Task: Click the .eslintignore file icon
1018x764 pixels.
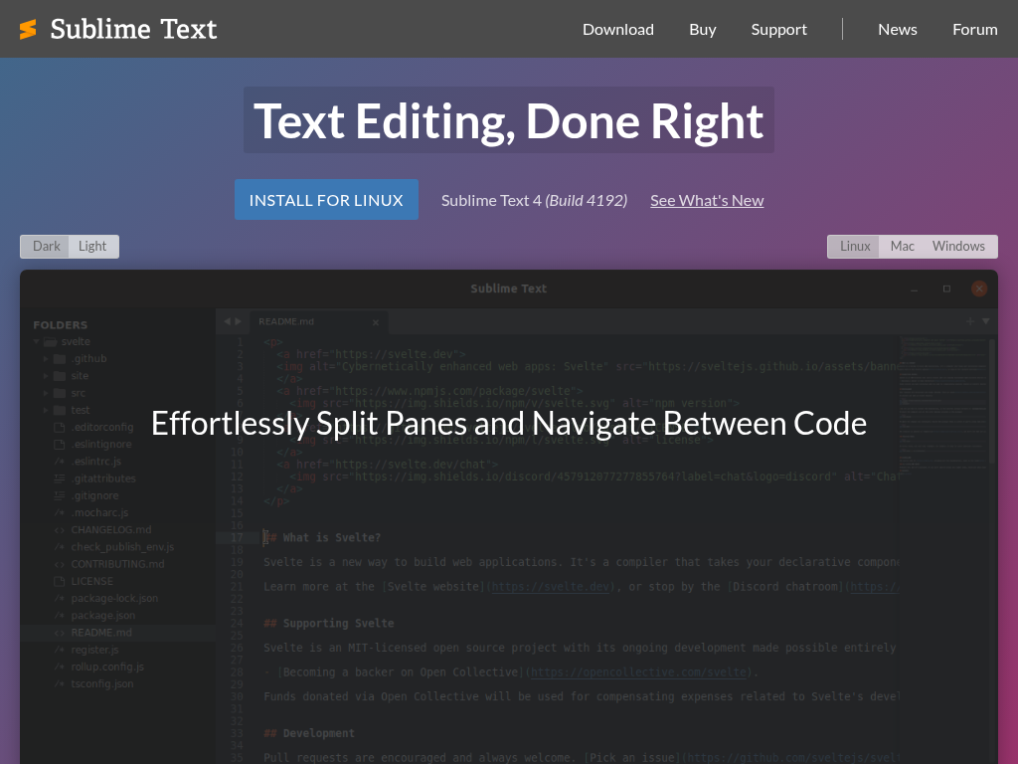Action: point(60,445)
